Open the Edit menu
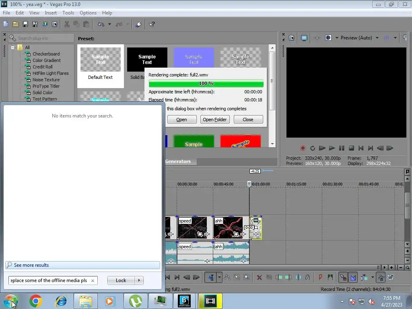 click(19, 13)
